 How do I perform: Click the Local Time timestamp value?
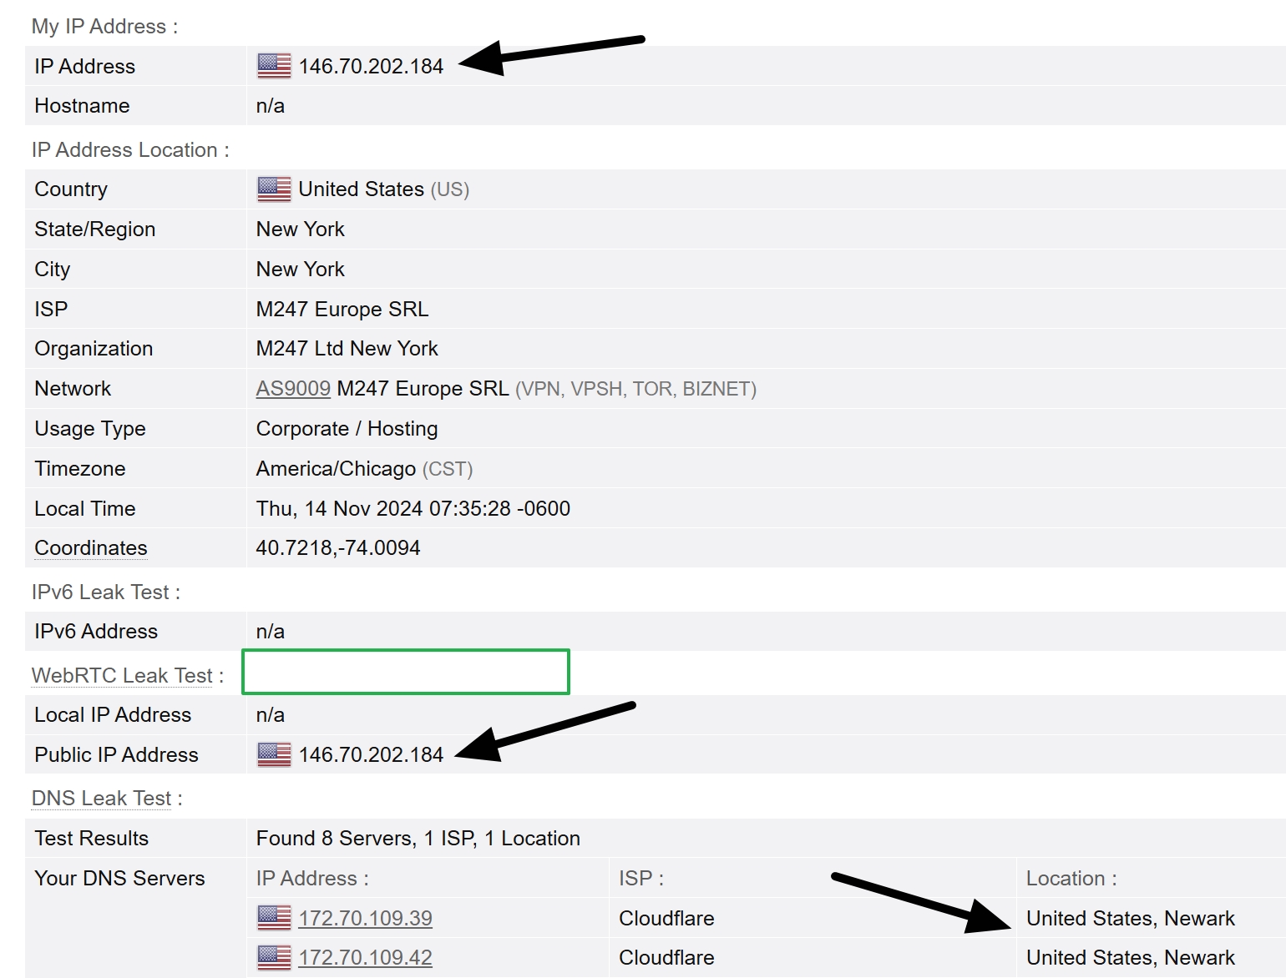[413, 508]
